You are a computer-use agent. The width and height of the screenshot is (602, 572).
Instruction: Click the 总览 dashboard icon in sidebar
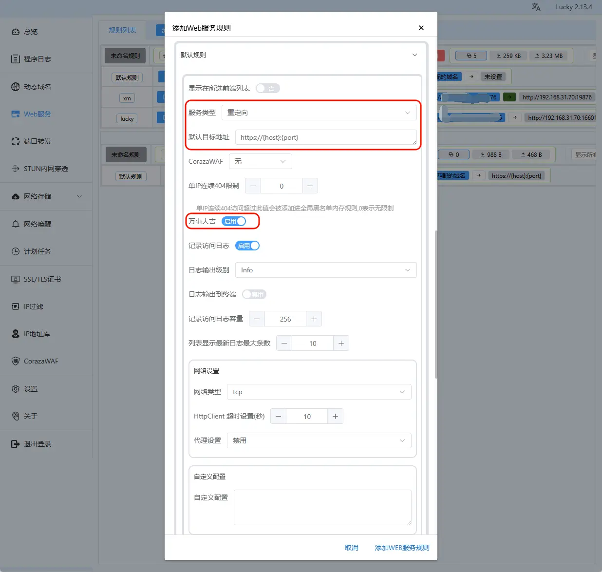[x=16, y=32]
